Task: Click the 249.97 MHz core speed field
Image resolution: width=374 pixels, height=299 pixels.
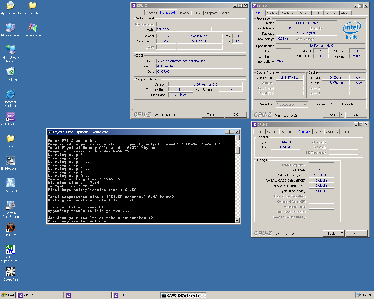Action: coord(290,78)
